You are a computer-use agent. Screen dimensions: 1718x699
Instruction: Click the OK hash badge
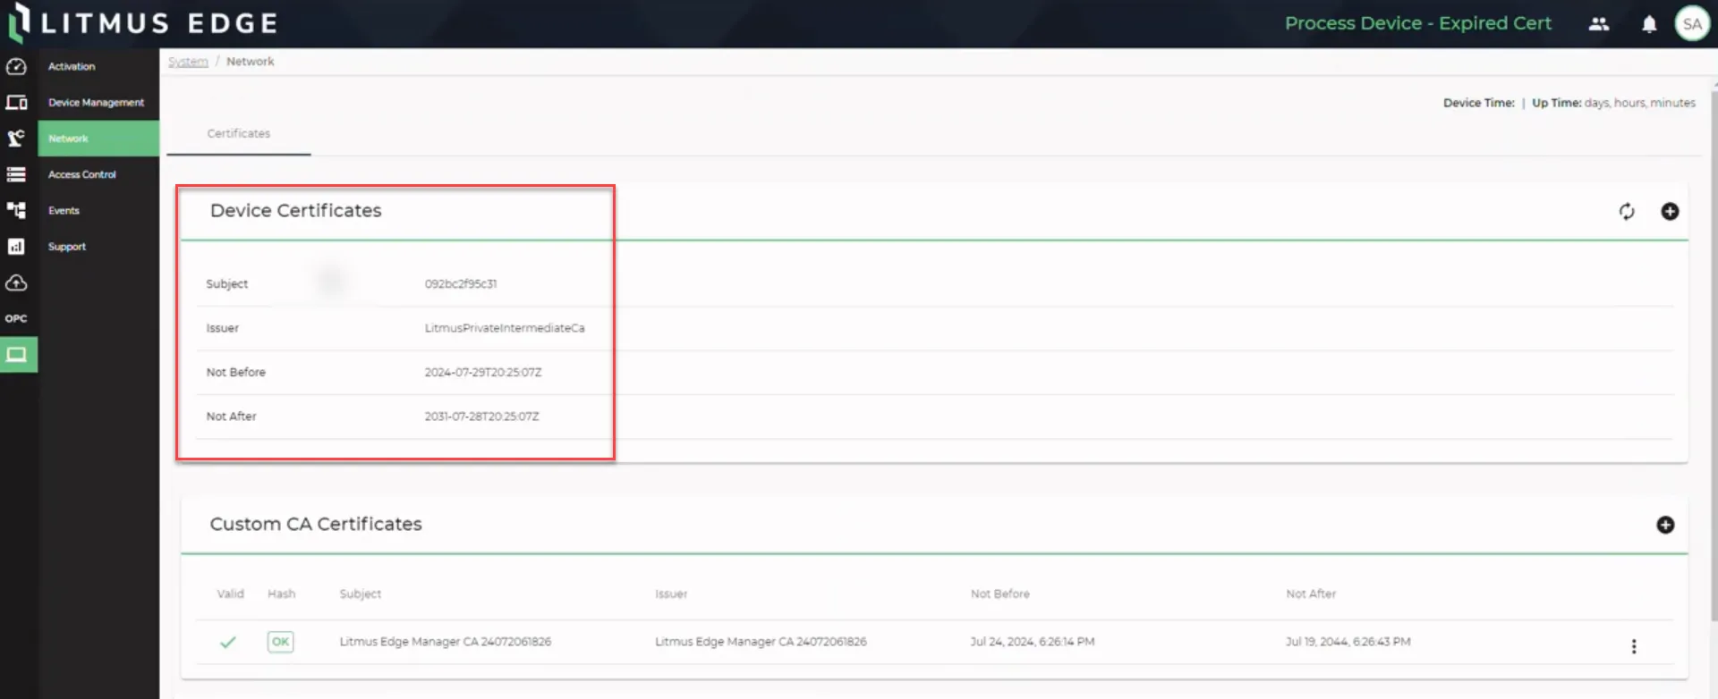click(x=280, y=642)
